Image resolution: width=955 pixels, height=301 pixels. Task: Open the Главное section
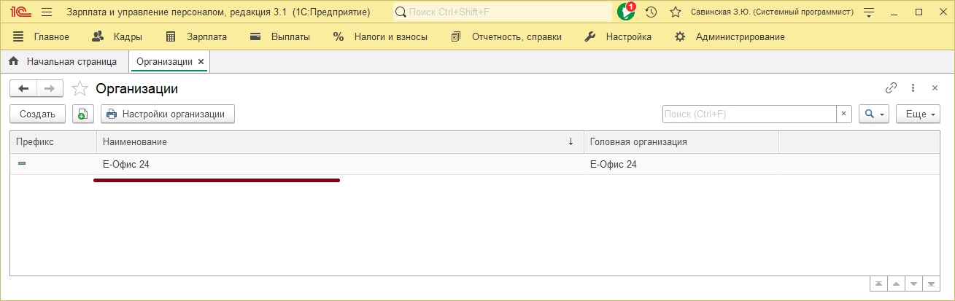click(x=41, y=36)
